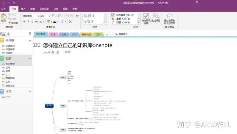237x134 pixels.
Task: Toggle Italic formatting
Action: 28,22
